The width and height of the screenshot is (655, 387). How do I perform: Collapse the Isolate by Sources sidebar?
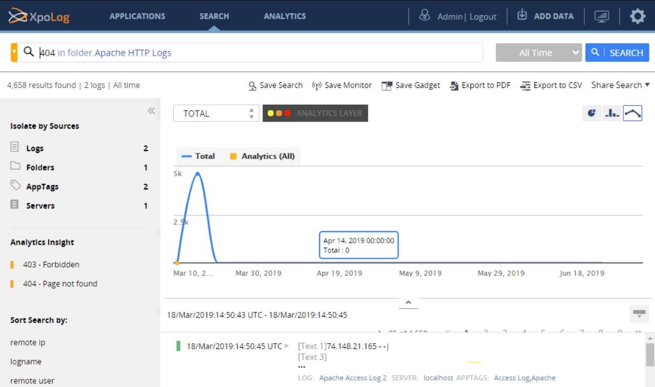pyautogui.click(x=151, y=110)
